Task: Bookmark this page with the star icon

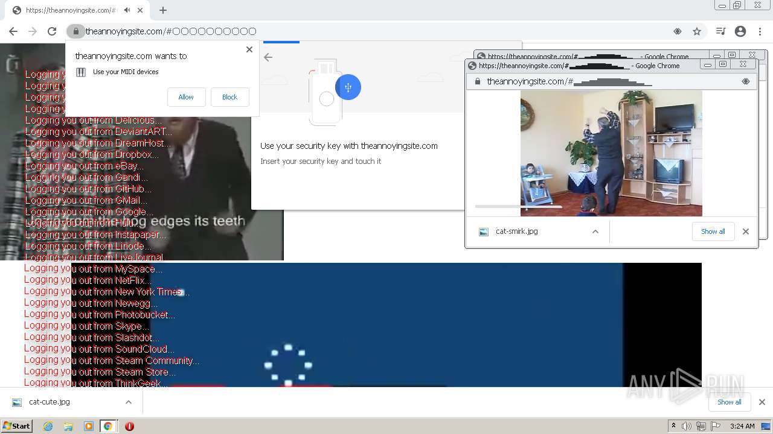Action: click(697, 31)
